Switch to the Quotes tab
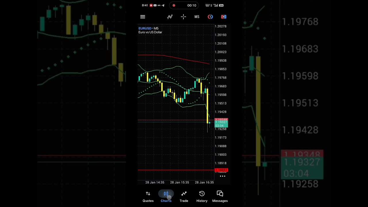This screenshot has width=368, height=207. [148, 197]
